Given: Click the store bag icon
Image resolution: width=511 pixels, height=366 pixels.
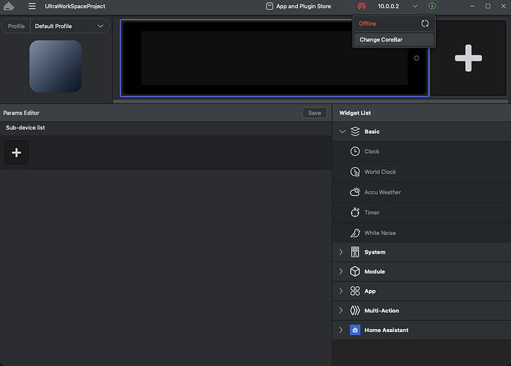Looking at the screenshot, I should pyautogui.click(x=269, y=6).
